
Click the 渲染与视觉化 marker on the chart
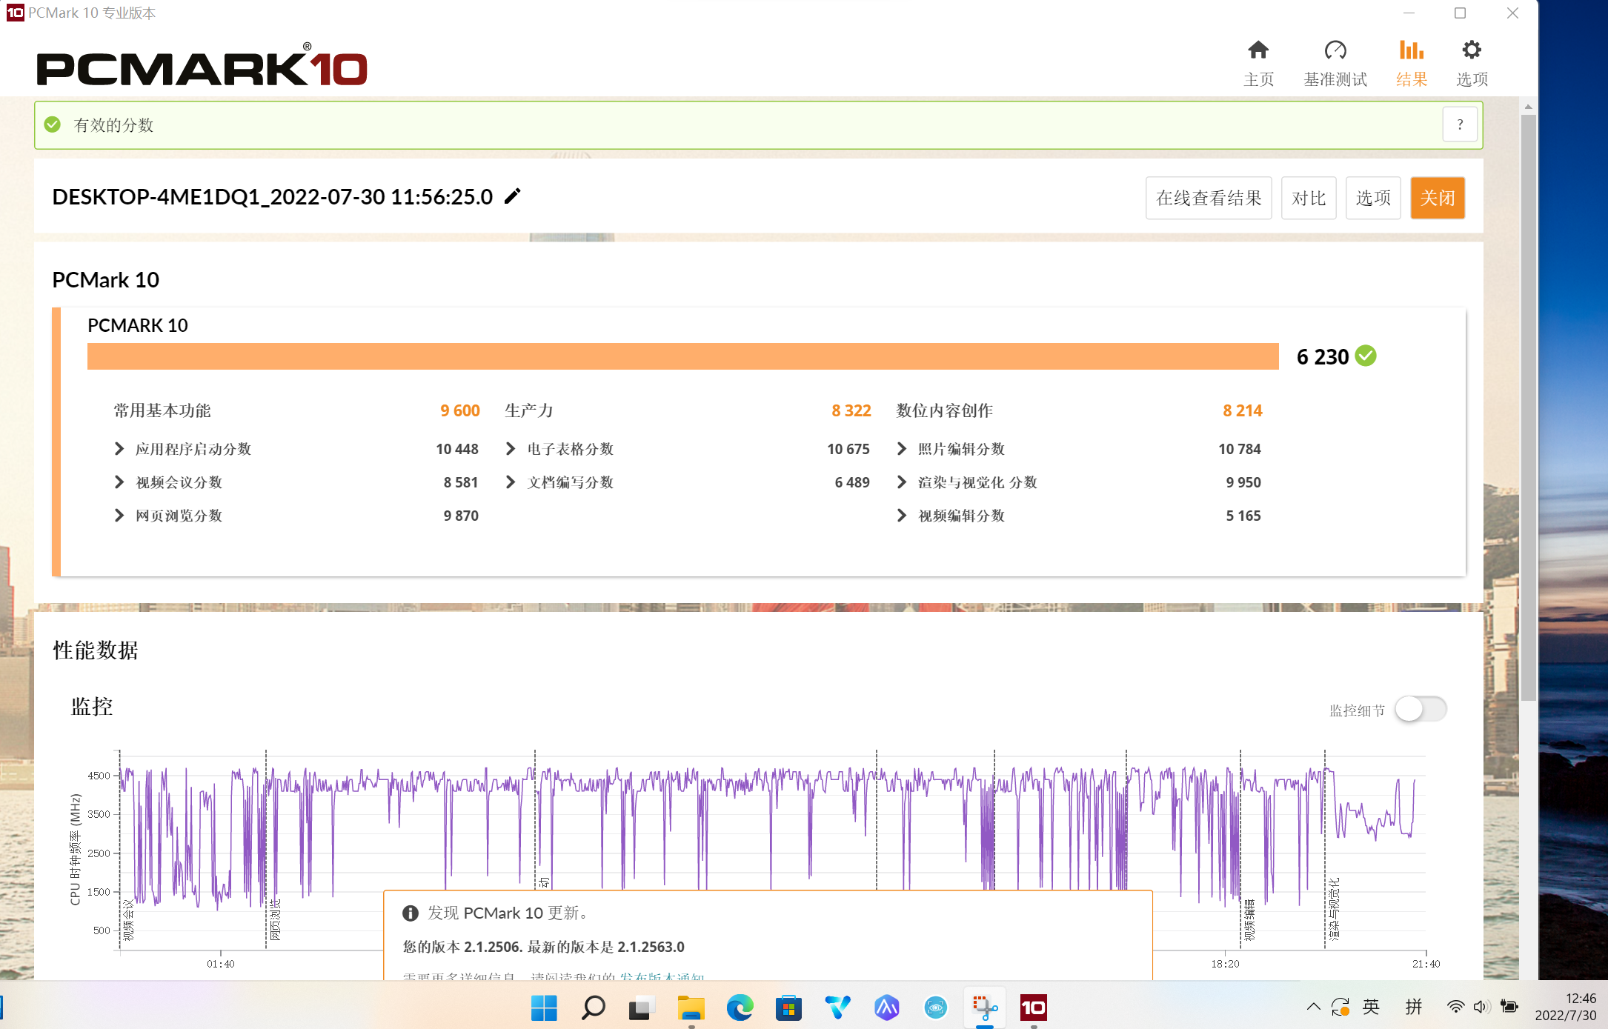pos(1334,909)
